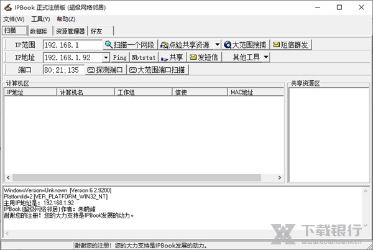
Task: Click the IP范围 label
Action: (x=25, y=45)
